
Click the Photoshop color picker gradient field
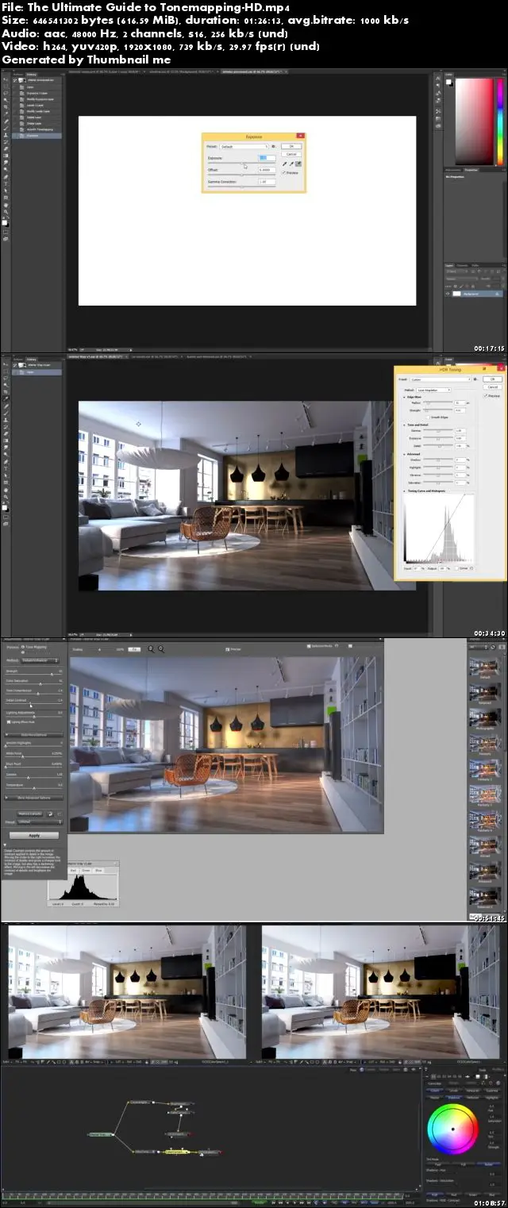click(475, 121)
